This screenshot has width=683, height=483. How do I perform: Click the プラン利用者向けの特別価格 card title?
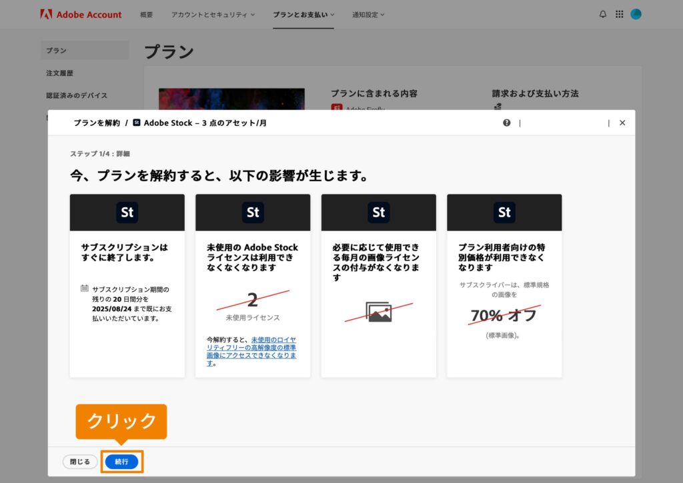[x=502, y=257]
